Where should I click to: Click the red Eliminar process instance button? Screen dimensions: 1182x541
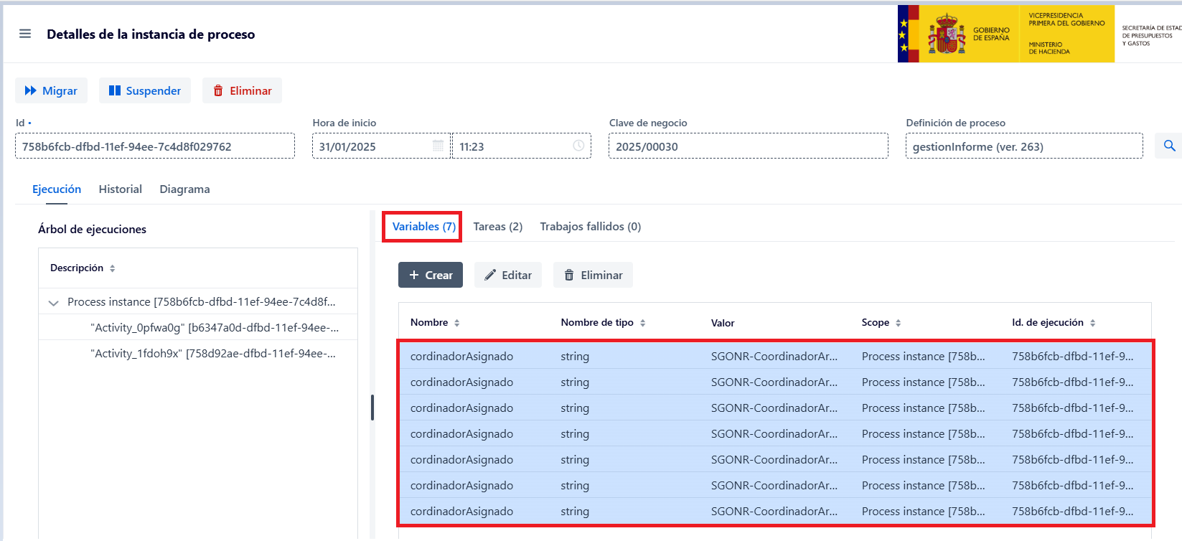click(242, 90)
